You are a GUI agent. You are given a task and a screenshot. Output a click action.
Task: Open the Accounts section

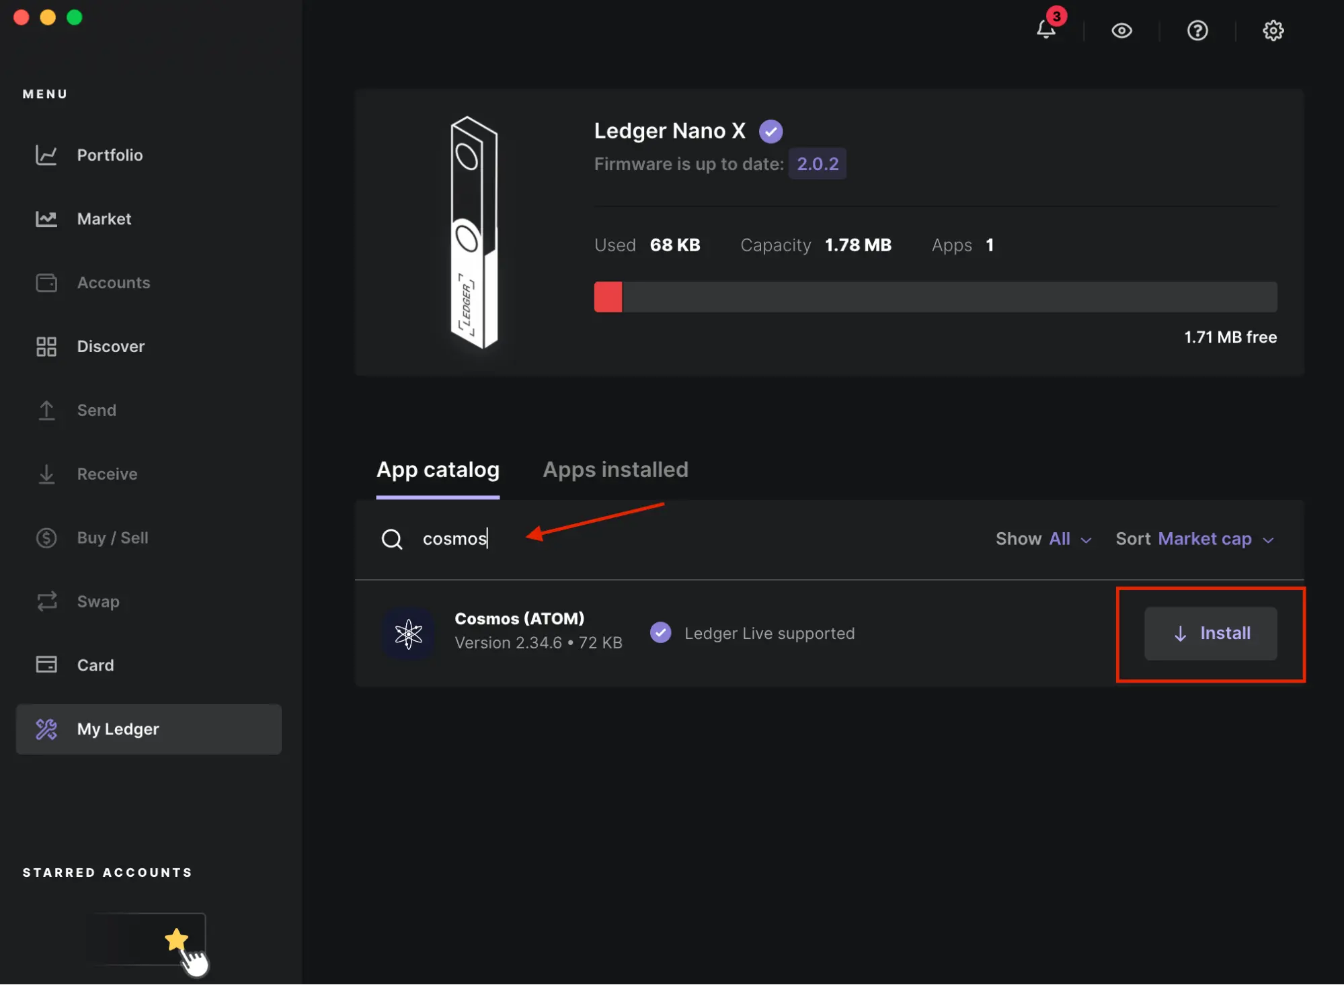pos(113,282)
